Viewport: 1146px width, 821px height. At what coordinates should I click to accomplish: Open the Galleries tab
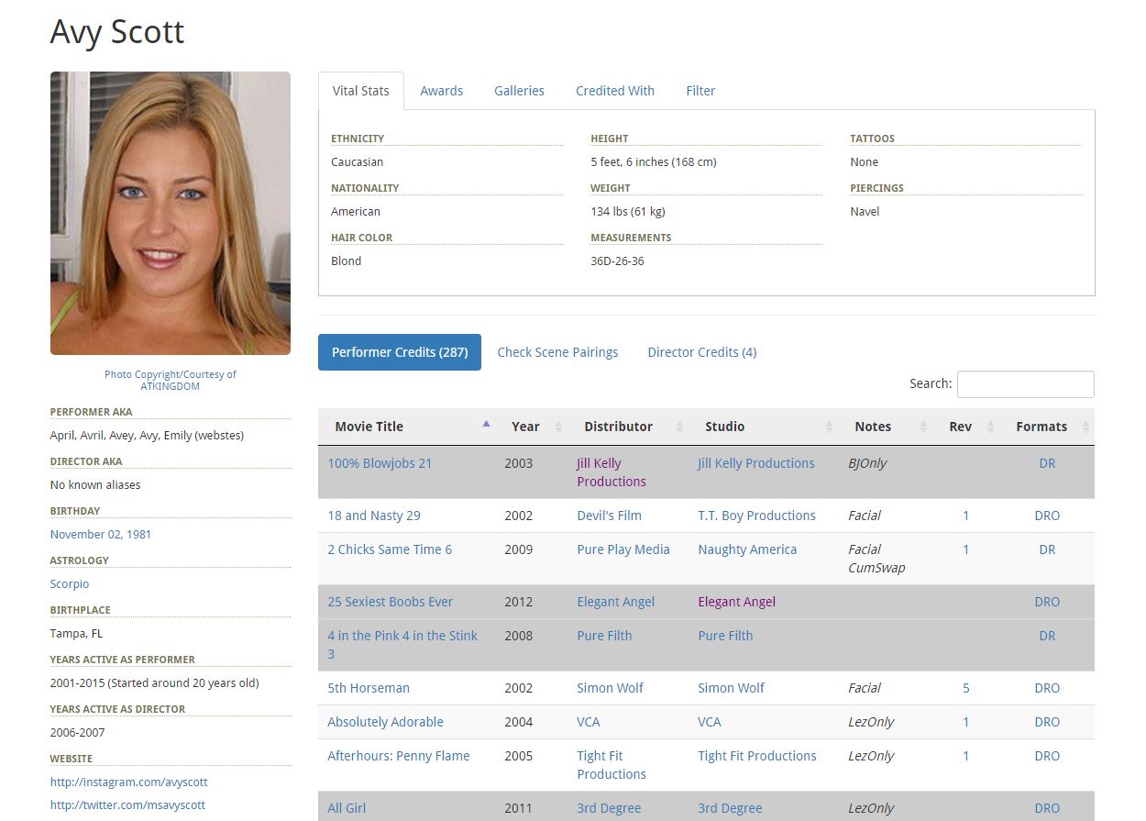coord(519,91)
